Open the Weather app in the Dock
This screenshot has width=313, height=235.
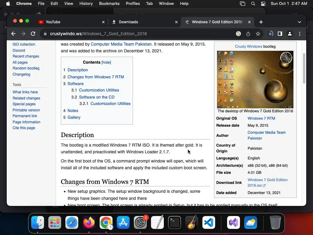(251, 222)
